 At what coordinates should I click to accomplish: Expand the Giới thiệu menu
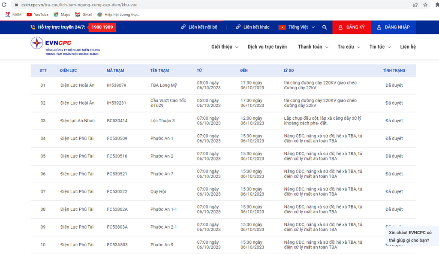pyautogui.click(x=225, y=47)
